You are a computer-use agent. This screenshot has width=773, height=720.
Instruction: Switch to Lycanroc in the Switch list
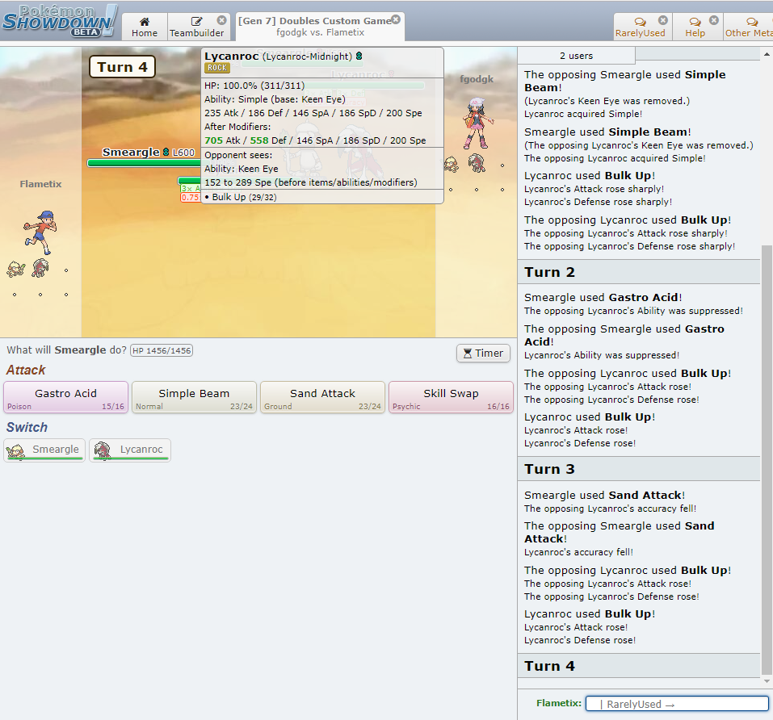130,450
